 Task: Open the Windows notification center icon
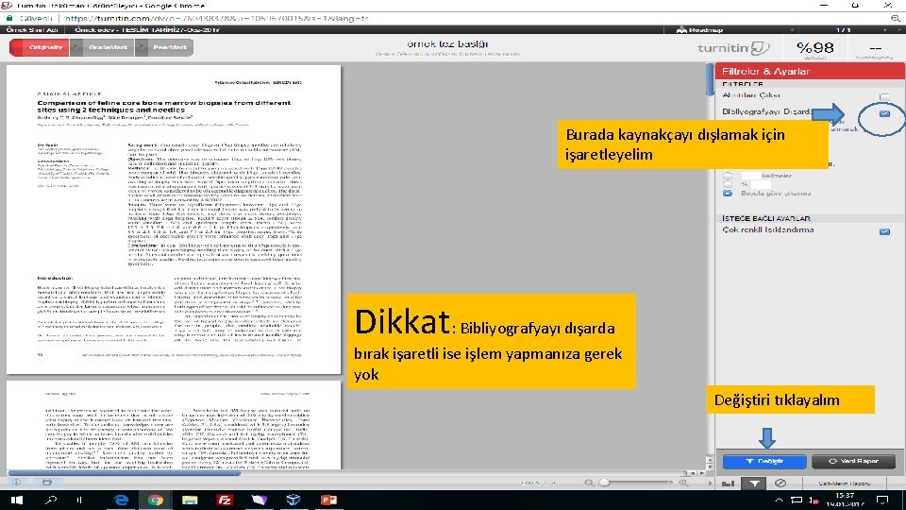pos(882,501)
